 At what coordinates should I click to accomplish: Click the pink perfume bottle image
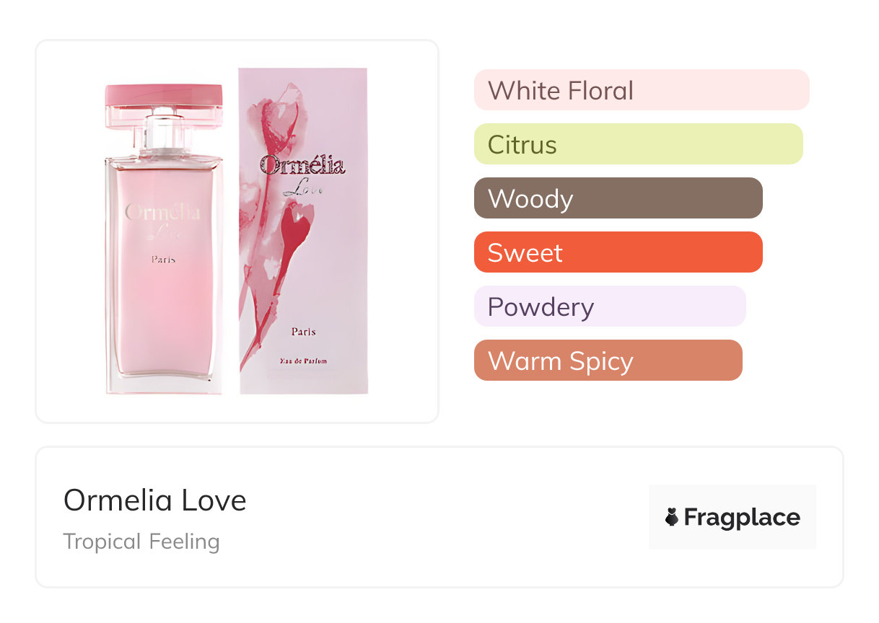164,239
